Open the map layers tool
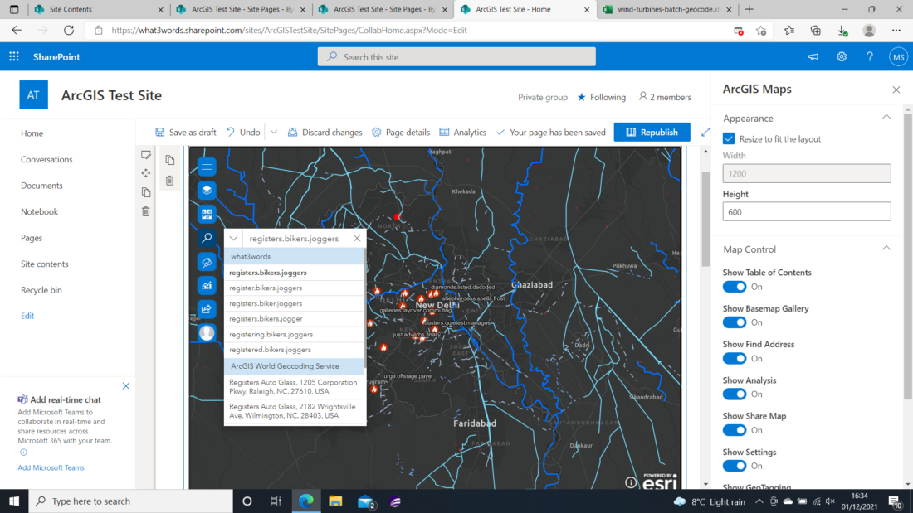Image resolution: width=913 pixels, height=513 pixels. click(207, 190)
